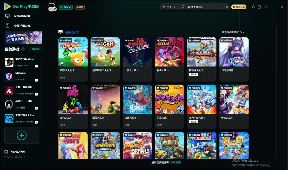288x170 pixels.
Task: Open 战地之王 A.V.A日服 icon
Action: coord(9,105)
